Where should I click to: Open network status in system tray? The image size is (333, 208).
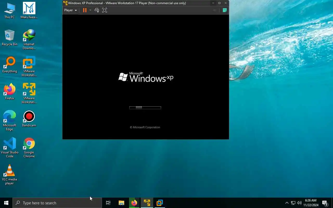(293, 203)
